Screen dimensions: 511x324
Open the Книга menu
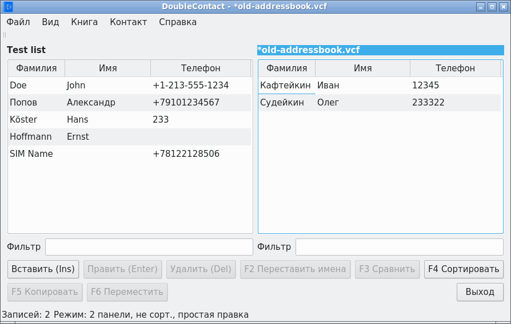point(85,22)
